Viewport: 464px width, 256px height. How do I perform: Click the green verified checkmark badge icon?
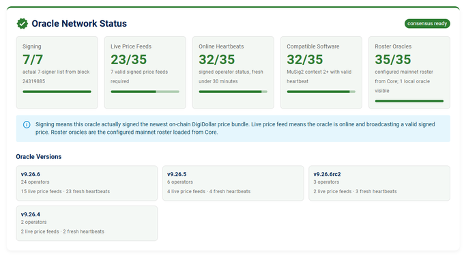(23, 24)
